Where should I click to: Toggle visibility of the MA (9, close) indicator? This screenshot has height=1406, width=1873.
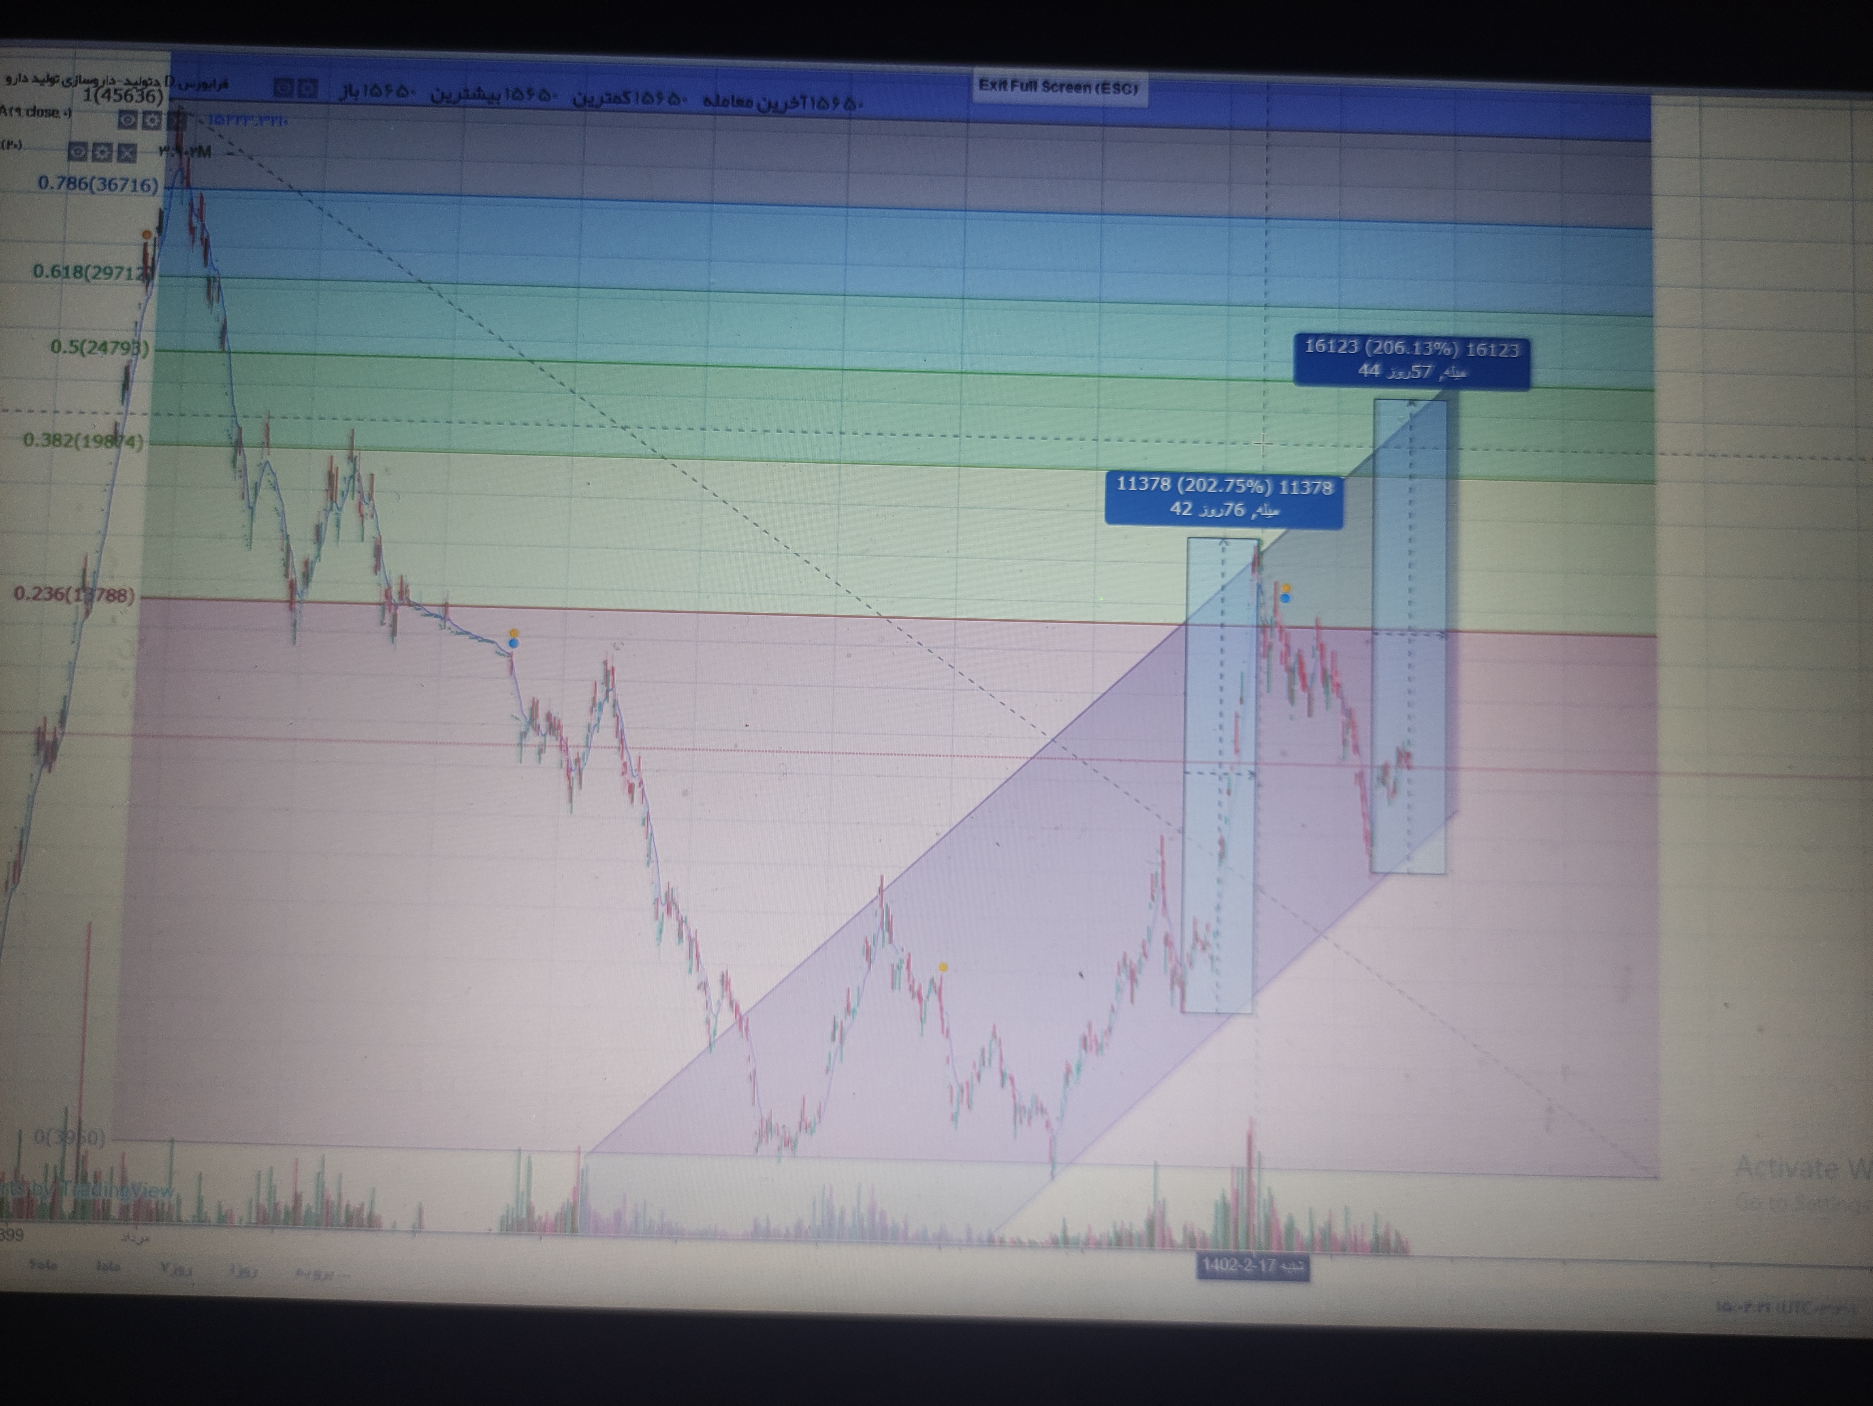tap(127, 120)
